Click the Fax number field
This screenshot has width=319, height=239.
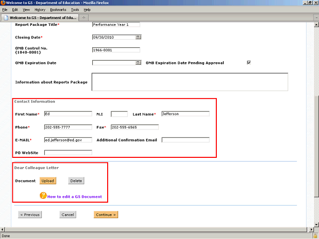(135, 127)
